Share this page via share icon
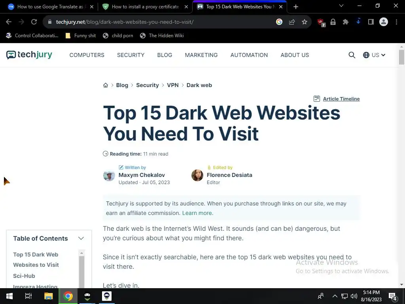The width and height of the screenshot is (405, 304). point(292,22)
